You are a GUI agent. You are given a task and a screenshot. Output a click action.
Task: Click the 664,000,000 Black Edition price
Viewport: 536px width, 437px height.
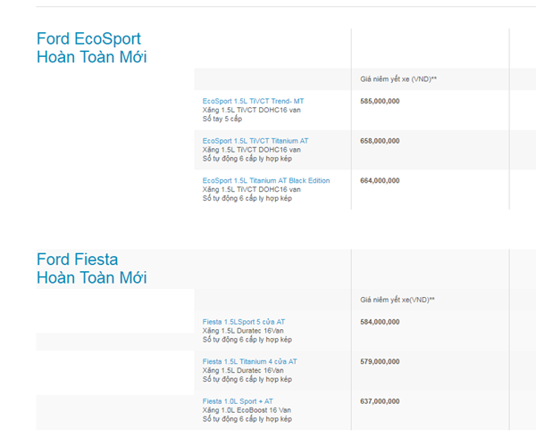click(380, 181)
